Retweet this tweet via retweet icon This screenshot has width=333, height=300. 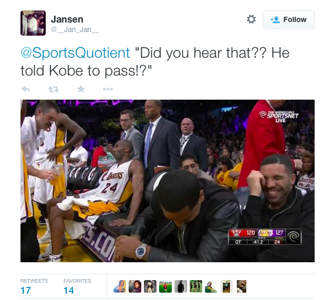pos(53,89)
